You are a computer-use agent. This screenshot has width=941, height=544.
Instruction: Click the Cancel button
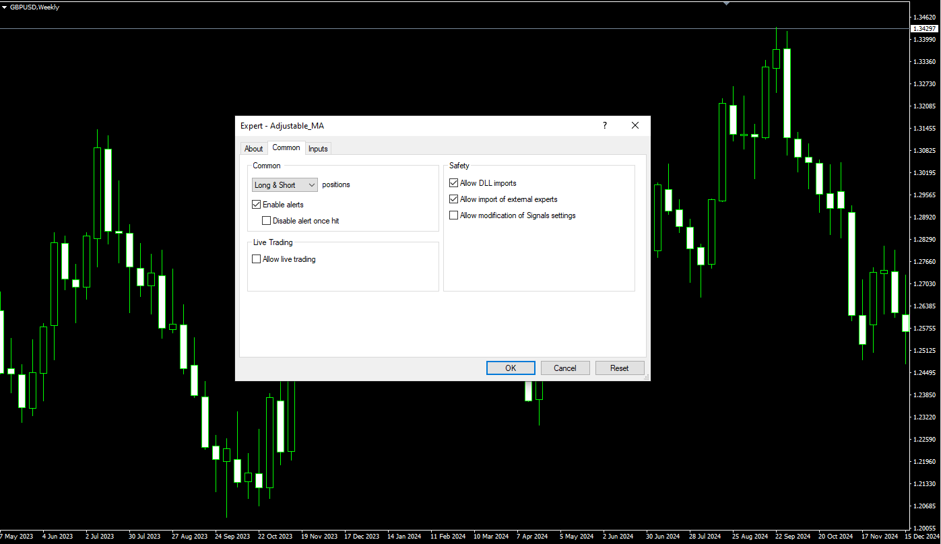pos(565,368)
